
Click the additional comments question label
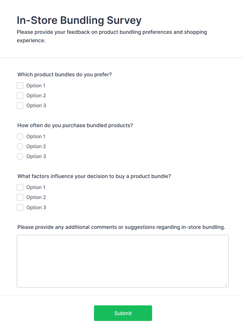point(121,227)
